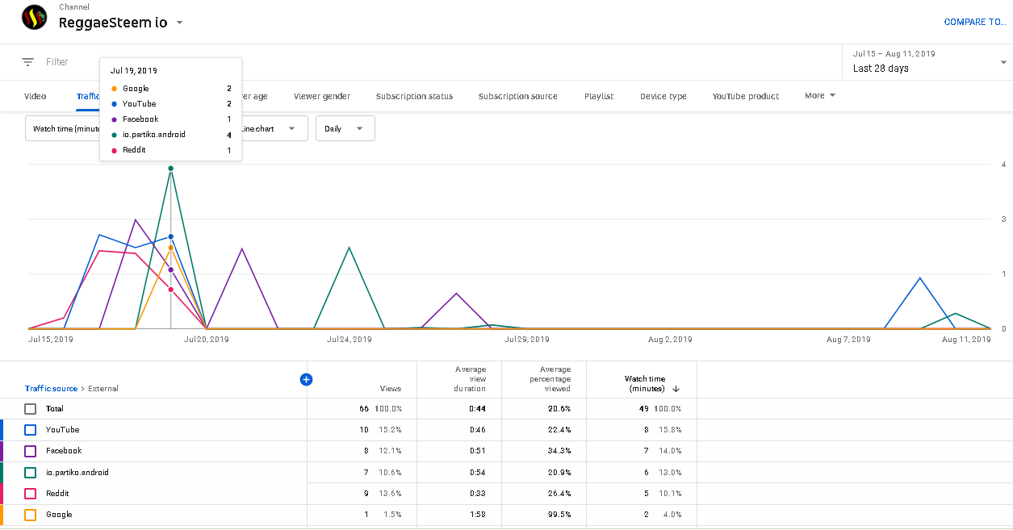Click the Jul 15, 2019 axis label
This screenshot has height=530, width=1013.
point(50,340)
